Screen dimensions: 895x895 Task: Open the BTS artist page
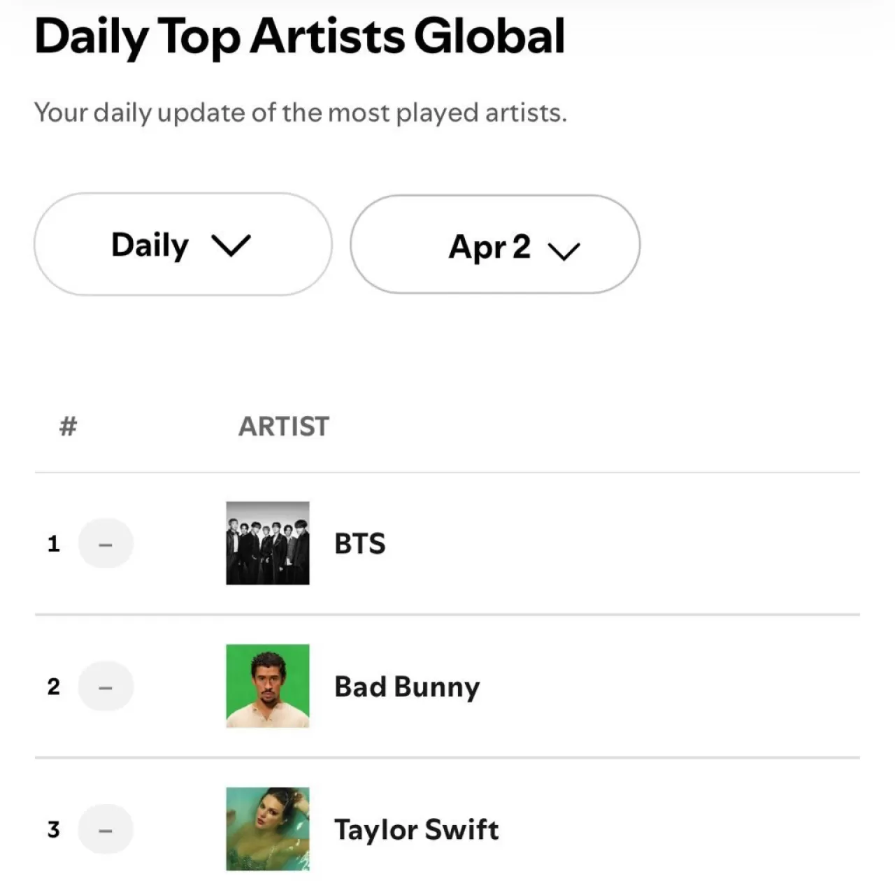[x=360, y=543]
